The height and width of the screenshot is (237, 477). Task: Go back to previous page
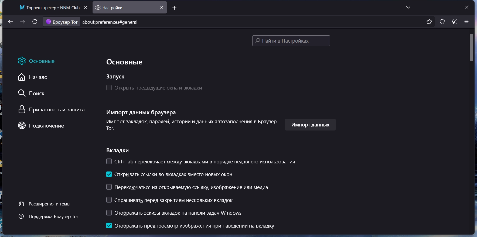pyautogui.click(x=11, y=22)
